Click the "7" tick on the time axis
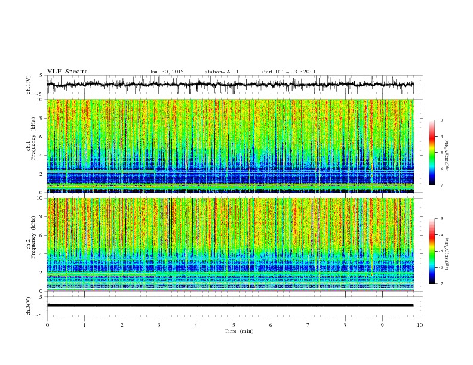 (x=308, y=325)
